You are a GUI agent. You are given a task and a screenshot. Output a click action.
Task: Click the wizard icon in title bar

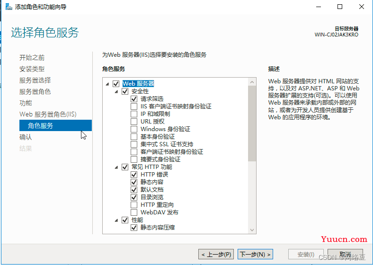click(x=9, y=7)
